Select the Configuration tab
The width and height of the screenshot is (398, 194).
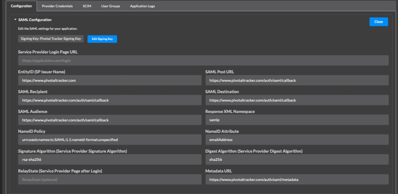point(21,6)
